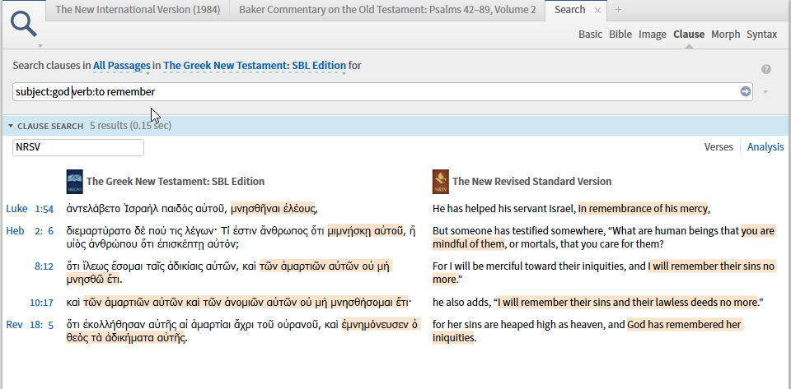Choose the Image search type
The image size is (791, 389).
[x=653, y=35]
